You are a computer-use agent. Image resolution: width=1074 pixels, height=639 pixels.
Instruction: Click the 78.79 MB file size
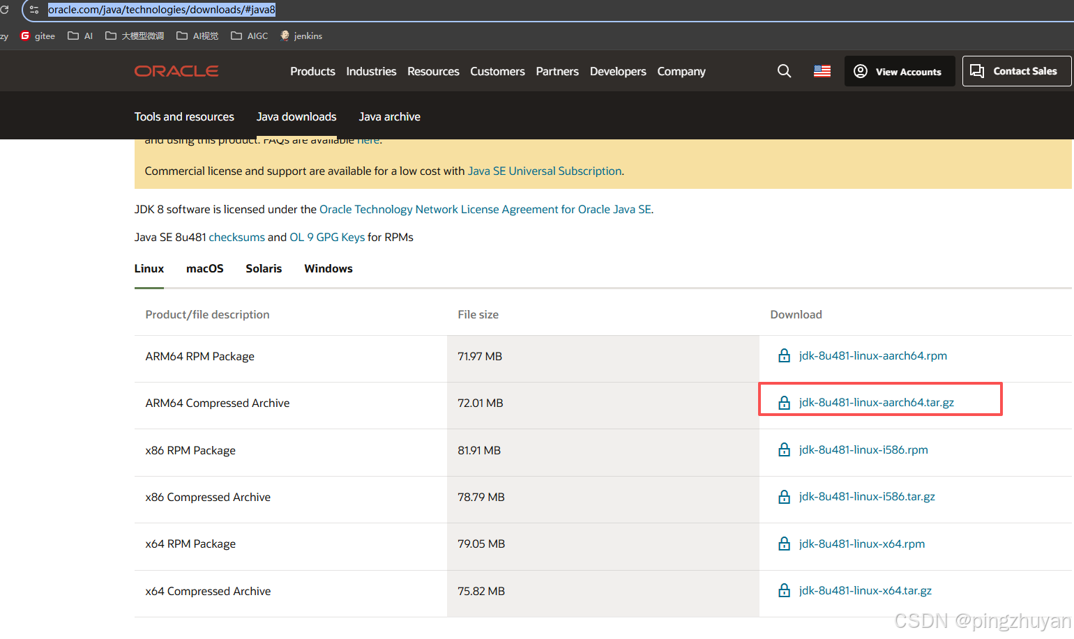point(481,497)
